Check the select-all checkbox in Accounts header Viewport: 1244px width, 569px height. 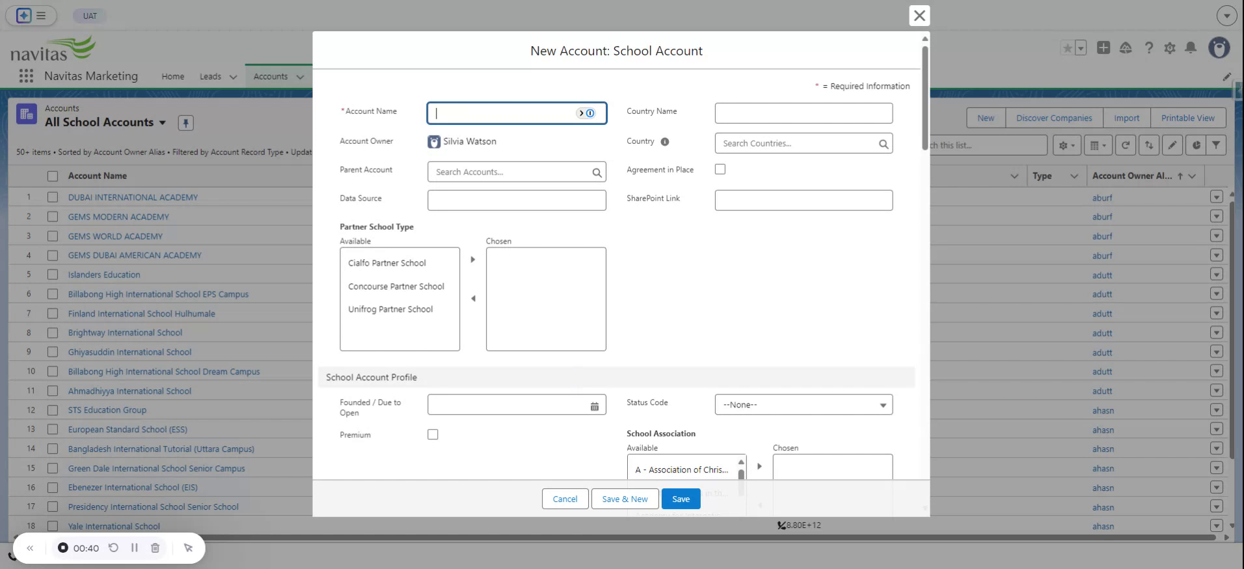[x=53, y=176]
